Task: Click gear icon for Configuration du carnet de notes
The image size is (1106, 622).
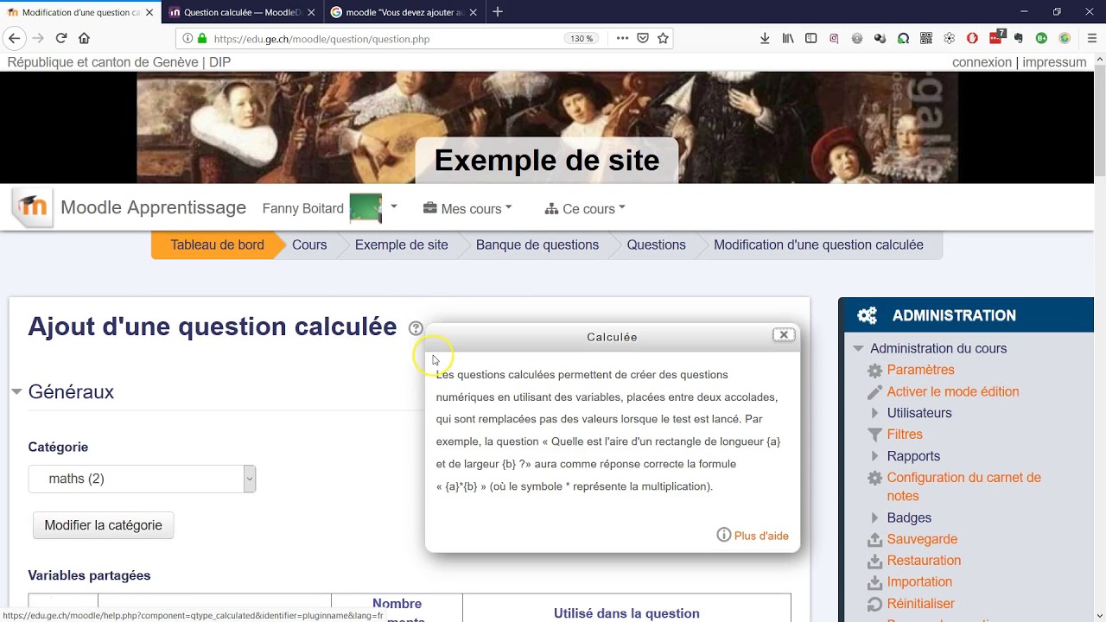Action: pyautogui.click(x=874, y=478)
